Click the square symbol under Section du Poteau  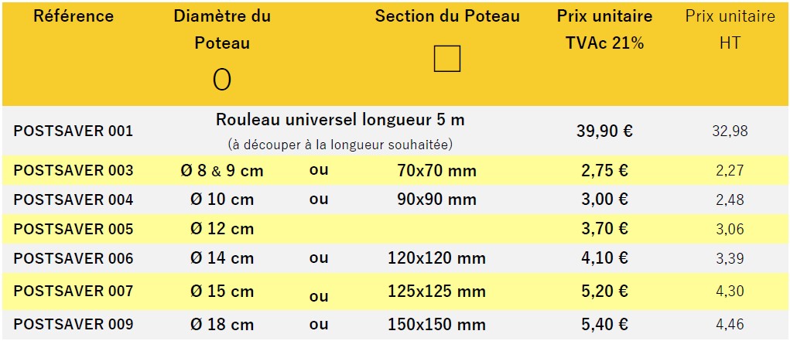(447, 59)
